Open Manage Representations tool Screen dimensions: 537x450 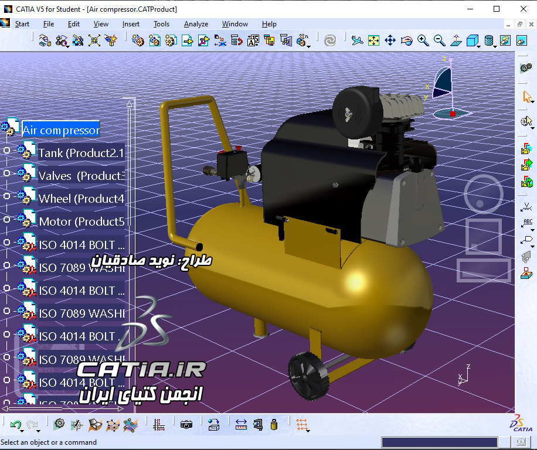286,40
